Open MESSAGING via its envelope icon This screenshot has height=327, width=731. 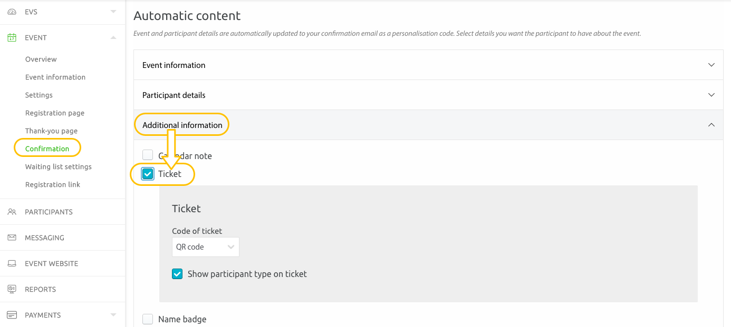coord(11,237)
